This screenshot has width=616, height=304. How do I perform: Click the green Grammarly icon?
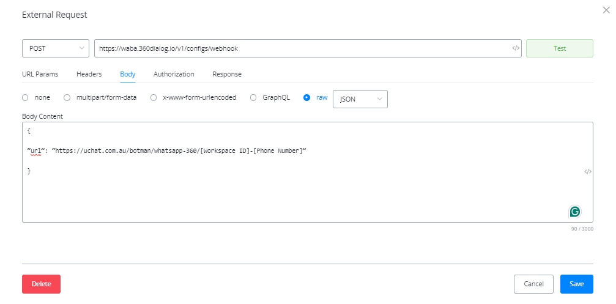click(574, 212)
